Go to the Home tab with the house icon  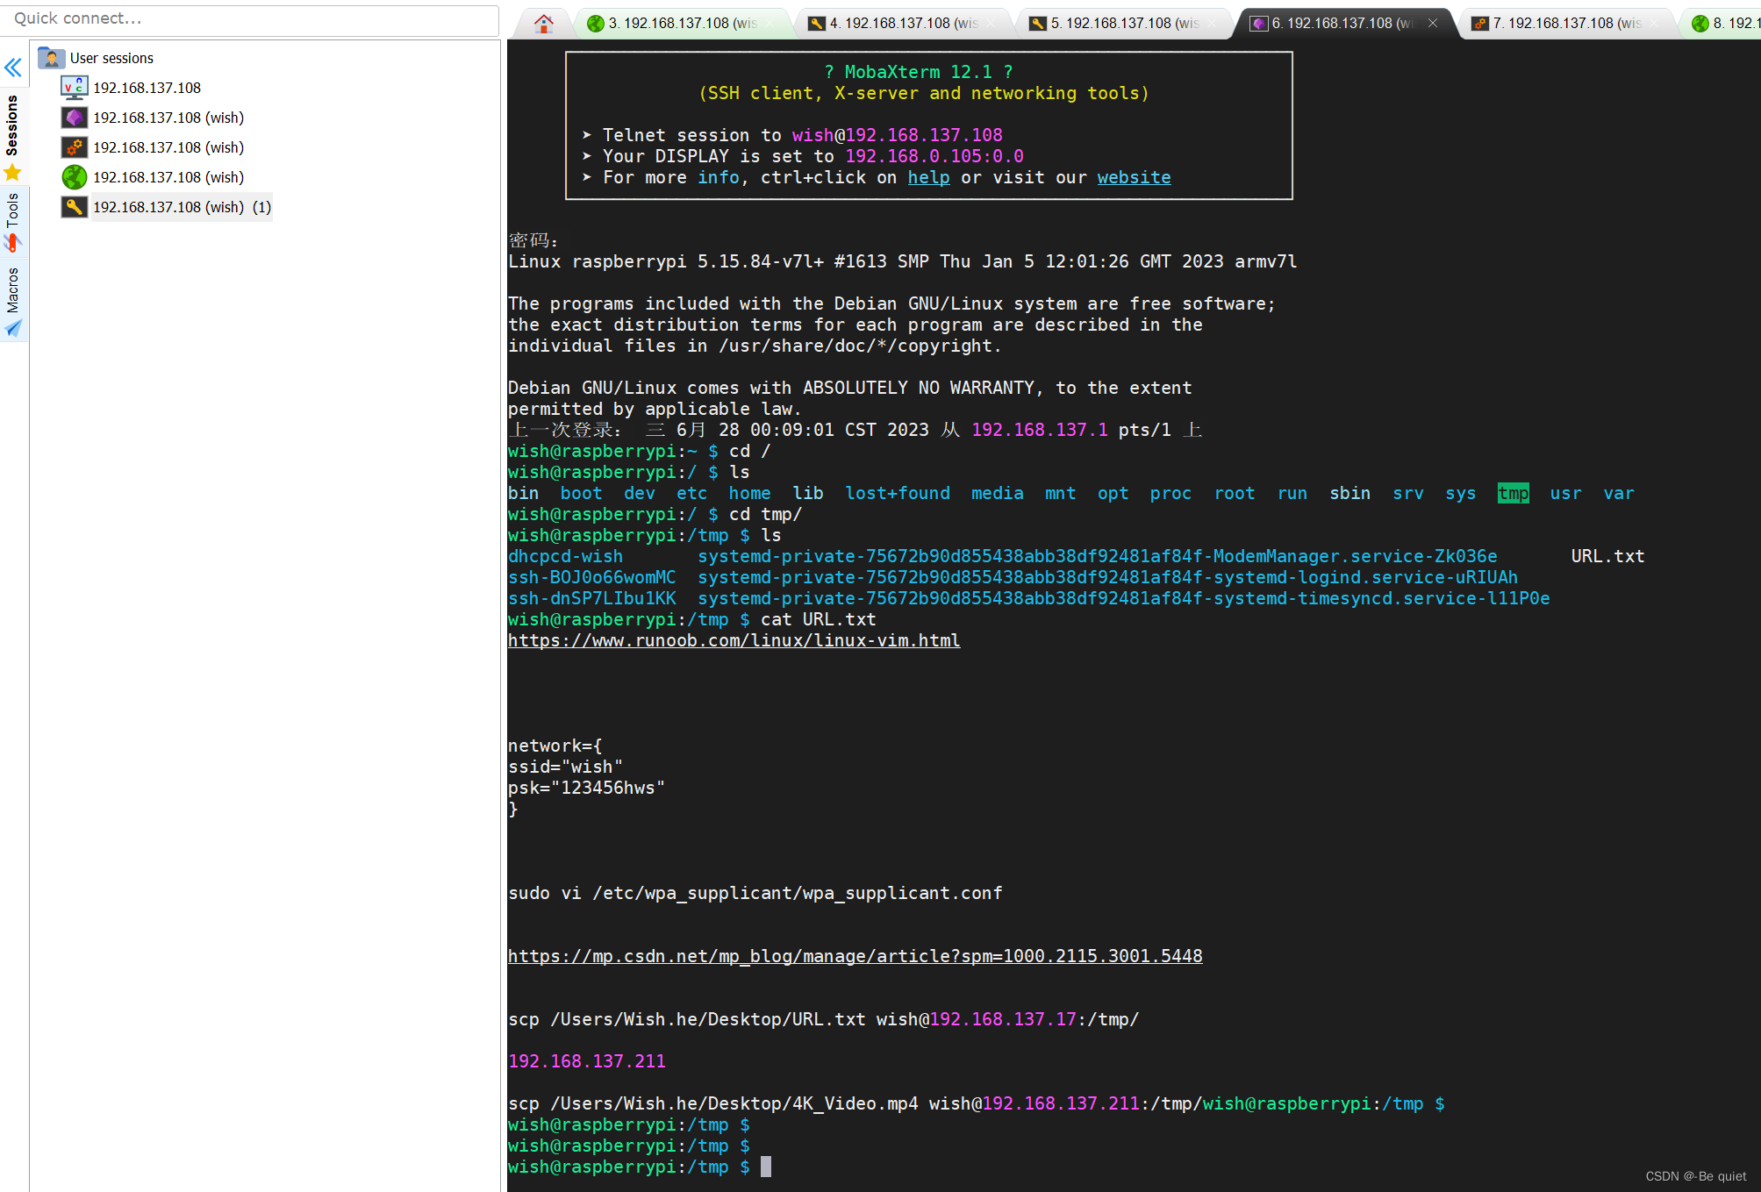(542, 23)
